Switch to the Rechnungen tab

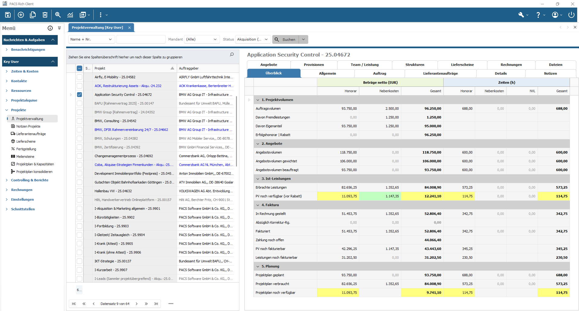coord(511,64)
